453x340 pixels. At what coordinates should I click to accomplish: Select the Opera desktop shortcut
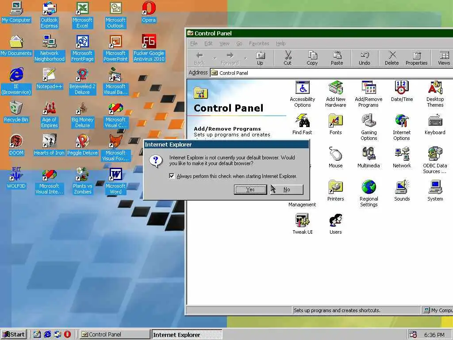(149, 12)
